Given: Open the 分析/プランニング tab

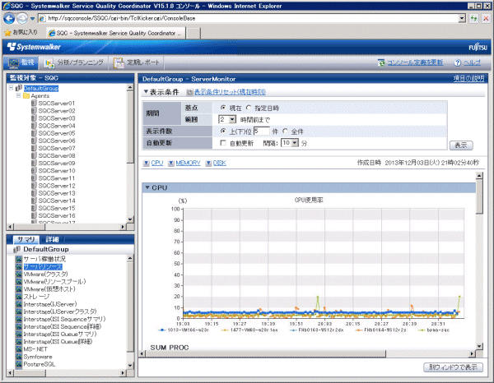Looking at the screenshot, I should [x=74, y=62].
